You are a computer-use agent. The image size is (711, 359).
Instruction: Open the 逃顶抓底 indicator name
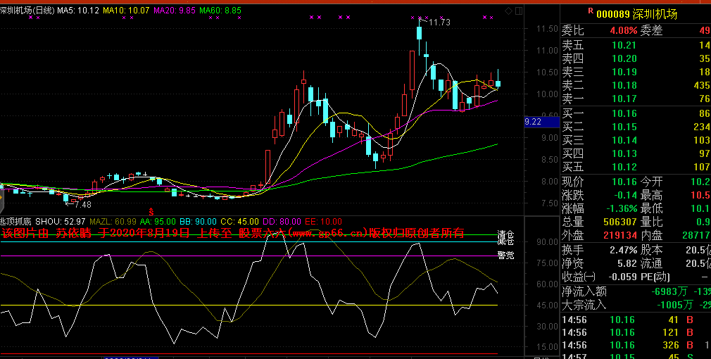15,222
